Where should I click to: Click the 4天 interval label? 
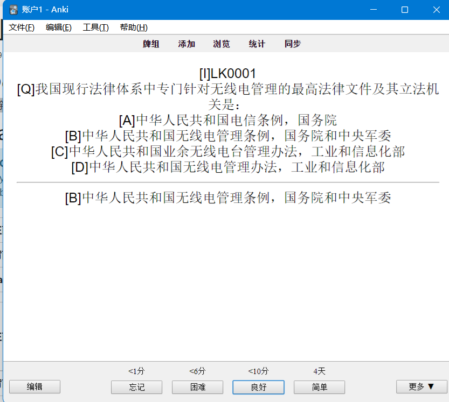pyautogui.click(x=319, y=371)
